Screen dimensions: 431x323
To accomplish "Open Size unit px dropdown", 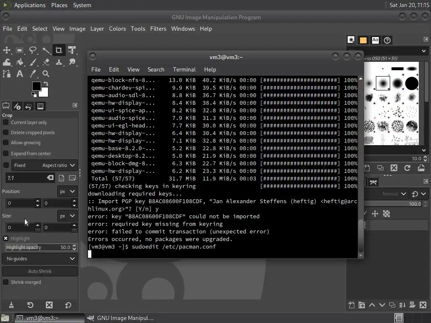I will point(67,216).
